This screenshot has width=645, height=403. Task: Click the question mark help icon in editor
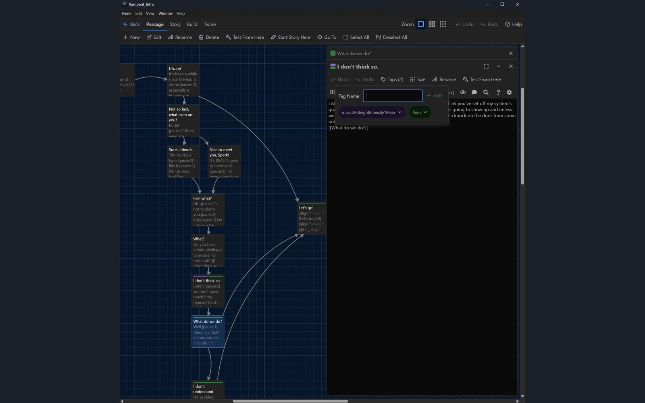(x=498, y=92)
